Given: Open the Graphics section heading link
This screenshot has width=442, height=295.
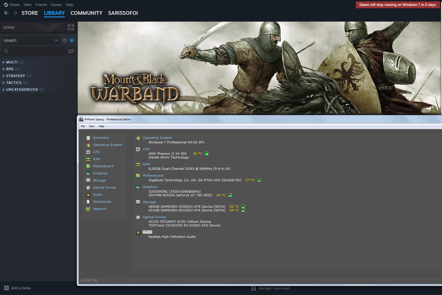Looking at the screenshot, I should tap(150, 187).
